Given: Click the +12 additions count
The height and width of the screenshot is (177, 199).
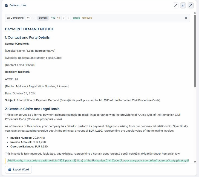Looking at the screenshot, I should click(x=53, y=18).
